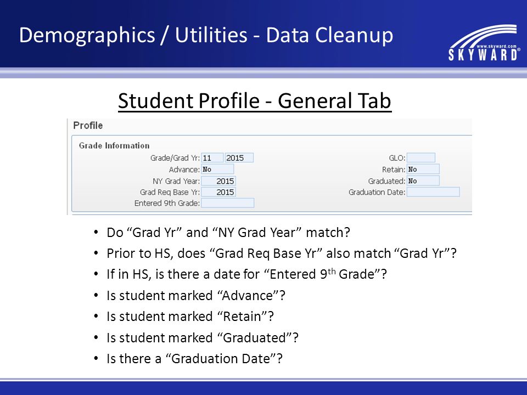Viewport: 527px width, 395px height.
Task: Click the NY Grad Year field
Action: pyautogui.click(x=218, y=180)
